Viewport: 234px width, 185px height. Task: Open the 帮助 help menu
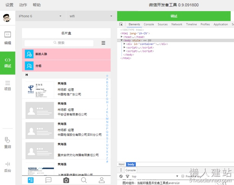coord(37,5)
